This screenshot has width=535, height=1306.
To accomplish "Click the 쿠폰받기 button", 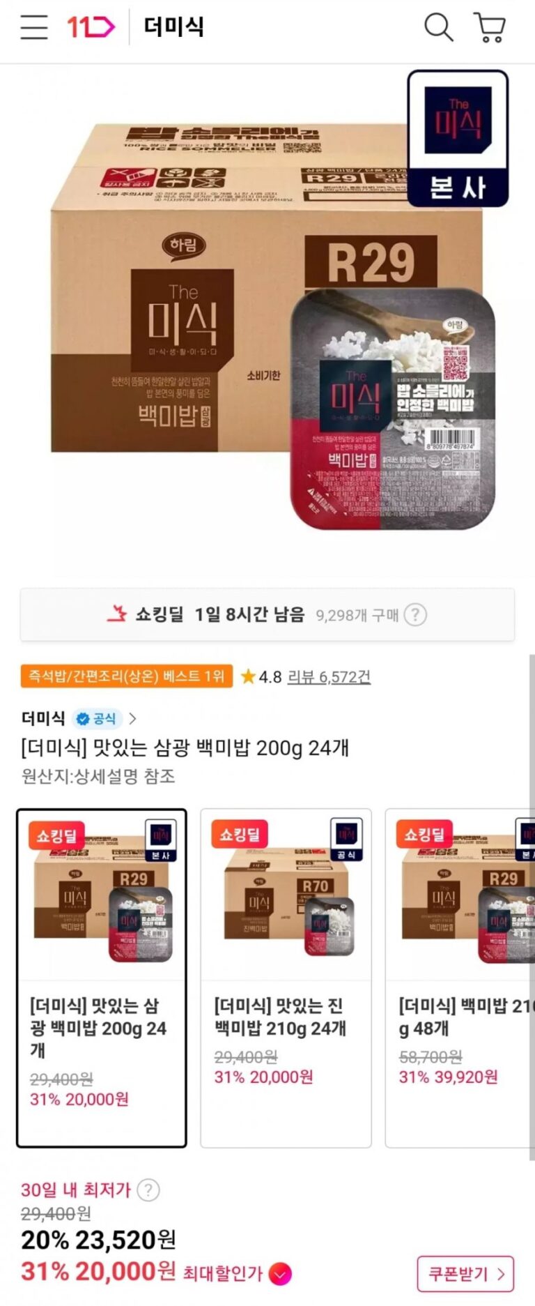I will point(465,1274).
